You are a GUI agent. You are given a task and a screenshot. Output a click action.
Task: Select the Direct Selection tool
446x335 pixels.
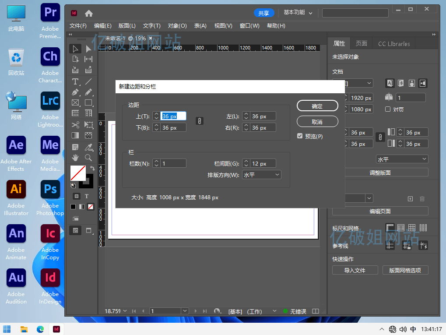pyautogui.click(x=88, y=49)
